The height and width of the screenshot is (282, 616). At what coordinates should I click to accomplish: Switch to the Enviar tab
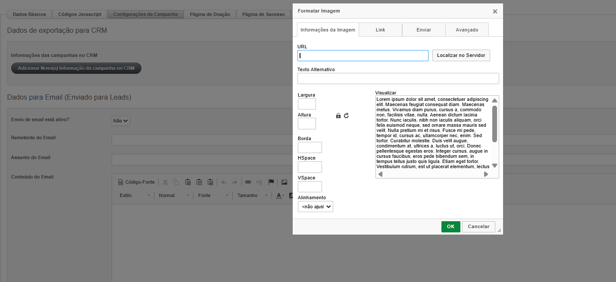(x=424, y=30)
